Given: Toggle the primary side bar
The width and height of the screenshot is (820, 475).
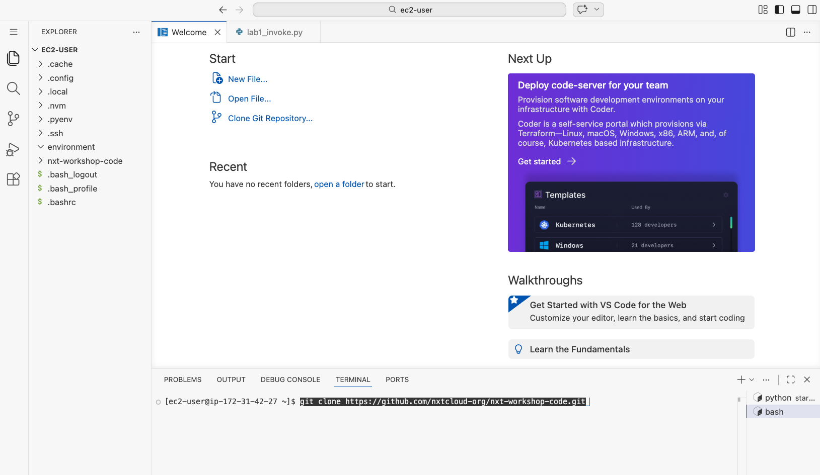Looking at the screenshot, I should point(779,10).
